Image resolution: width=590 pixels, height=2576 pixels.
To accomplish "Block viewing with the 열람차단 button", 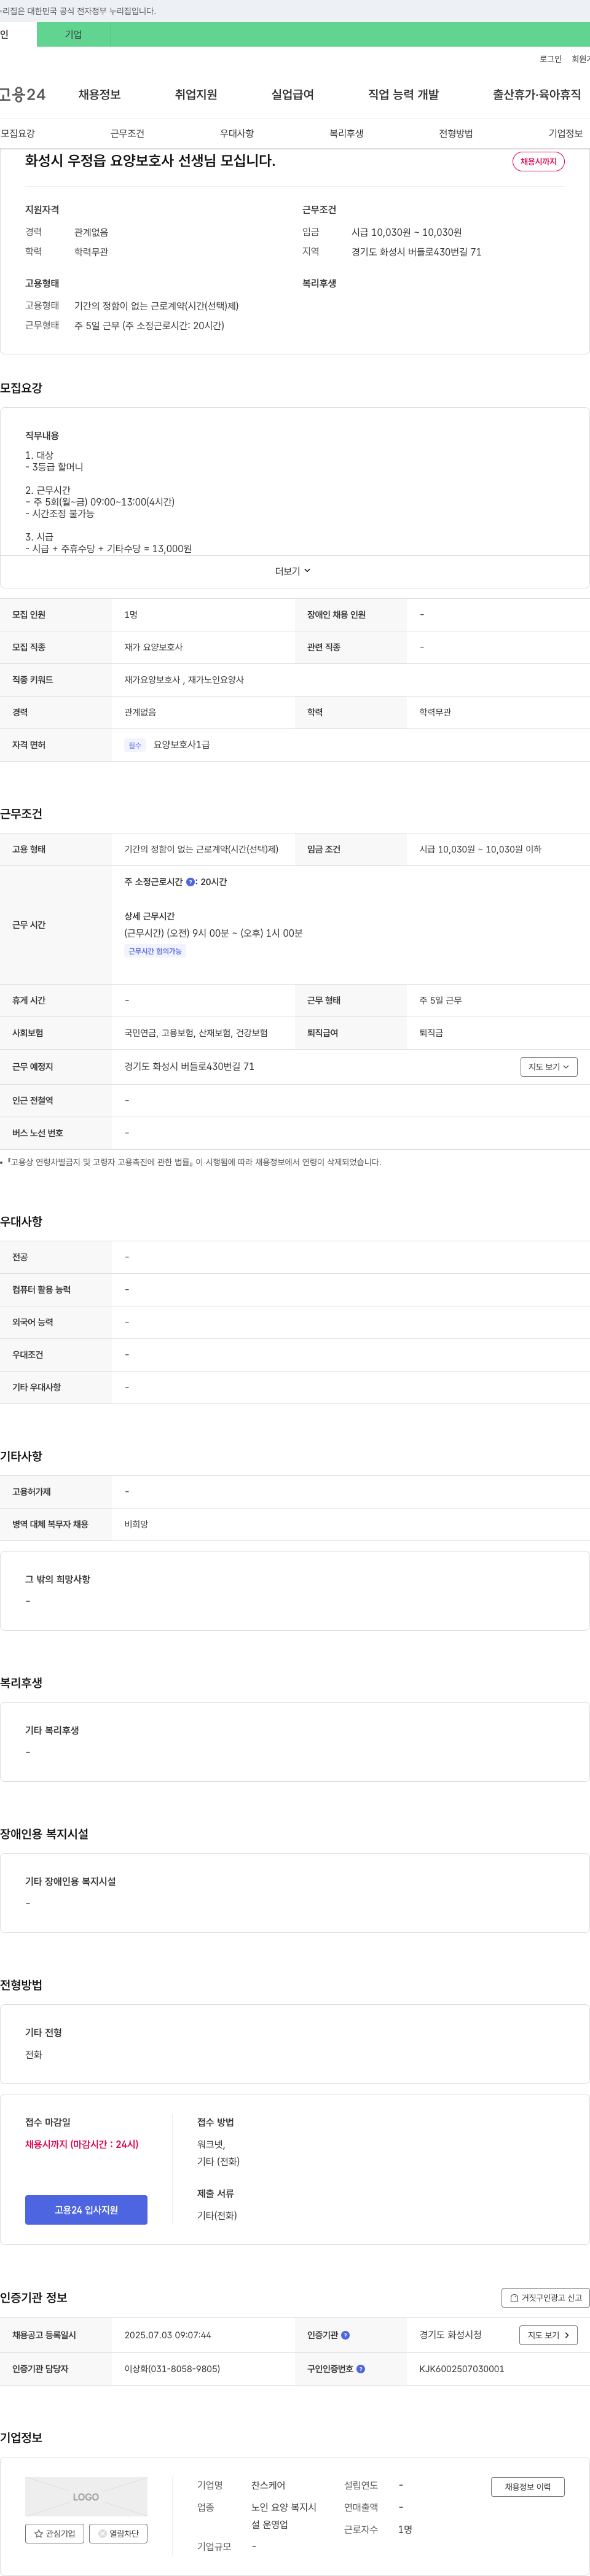I will point(118,2533).
